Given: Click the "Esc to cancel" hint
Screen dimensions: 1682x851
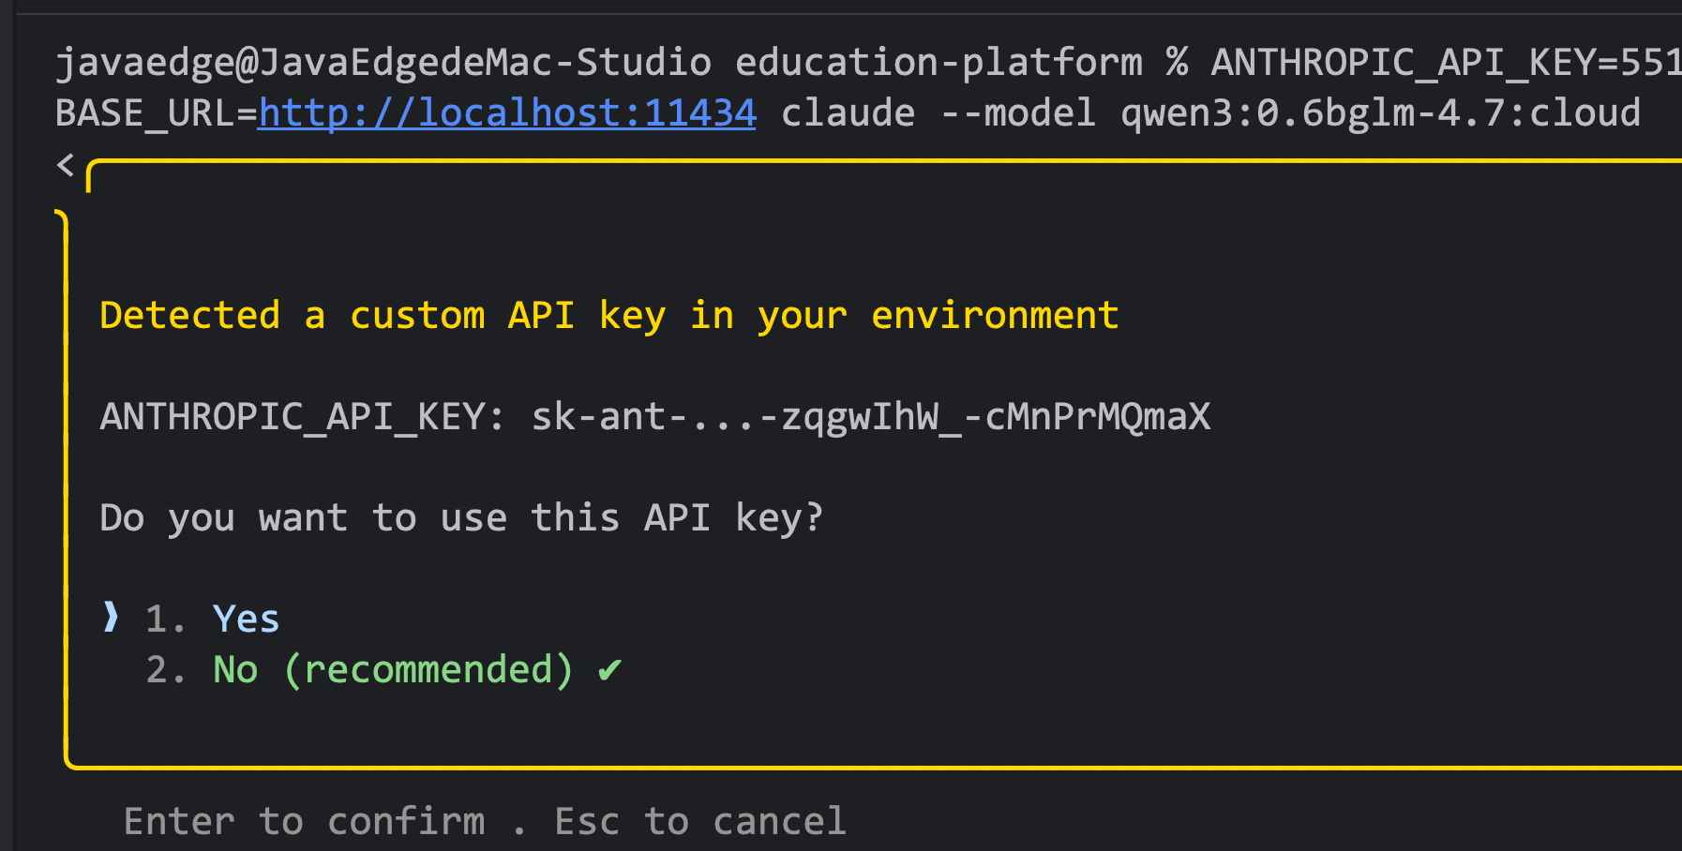Looking at the screenshot, I should 700,821.
